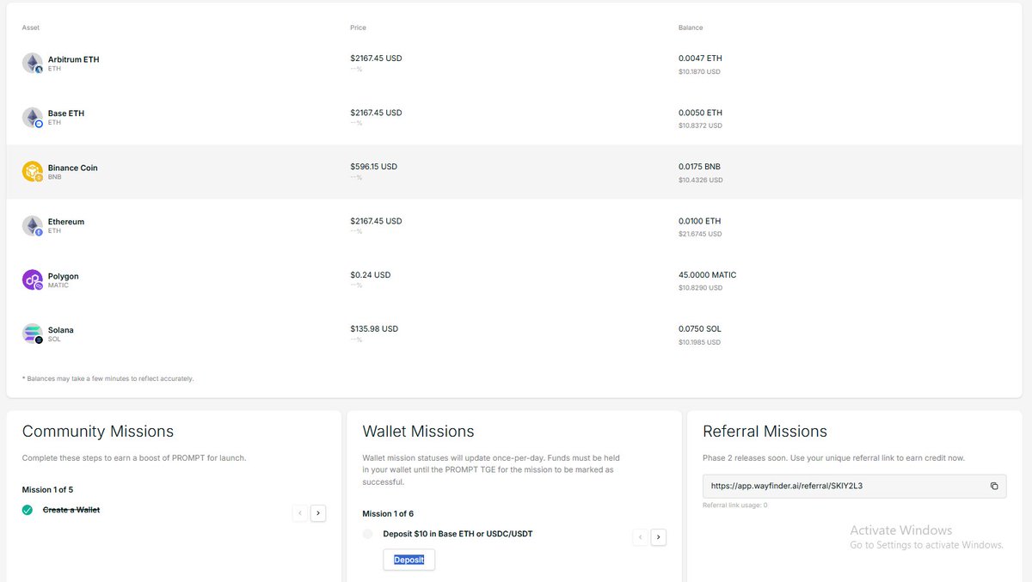Select the Arbitrum ETH asset name

click(74, 59)
